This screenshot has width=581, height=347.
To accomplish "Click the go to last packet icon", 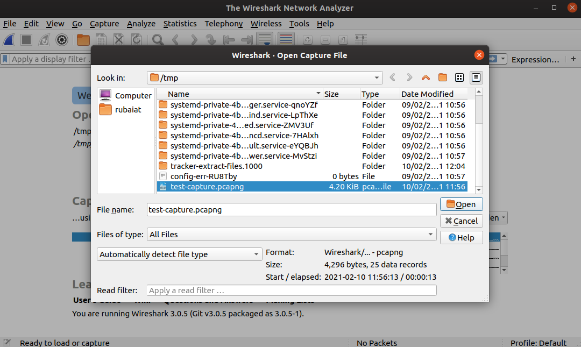I will pos(246,40).
